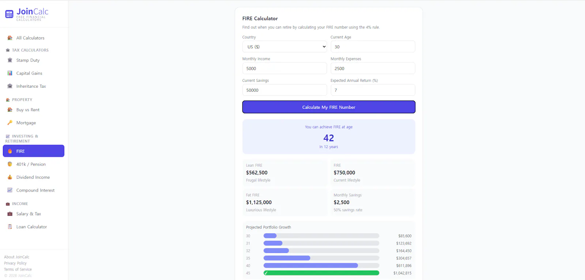
Task: Click the JoinCalc brand name
Action: tap(32, 12)
